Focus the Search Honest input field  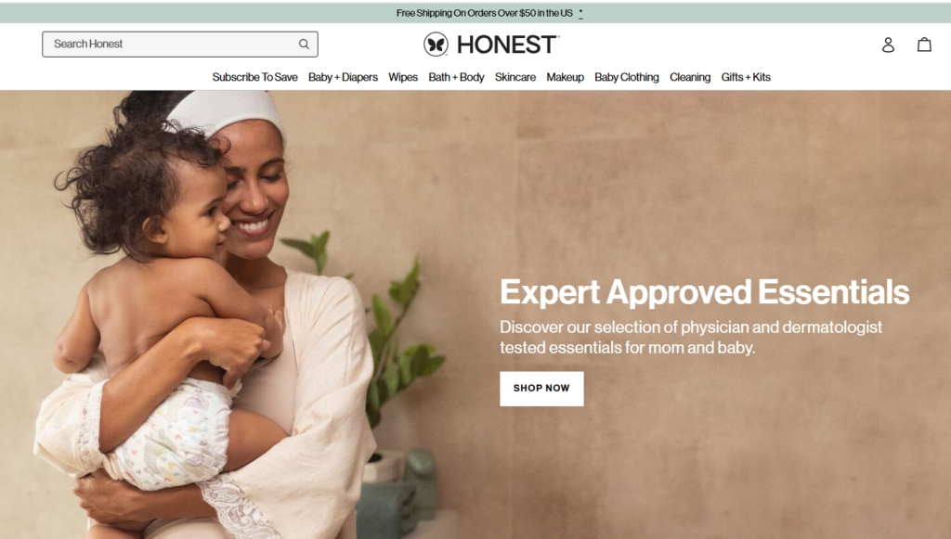pyautogui.click(x=179, y=45)
